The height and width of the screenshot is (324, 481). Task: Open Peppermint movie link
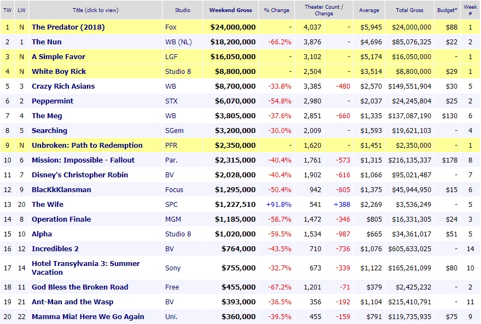[53, 101]
